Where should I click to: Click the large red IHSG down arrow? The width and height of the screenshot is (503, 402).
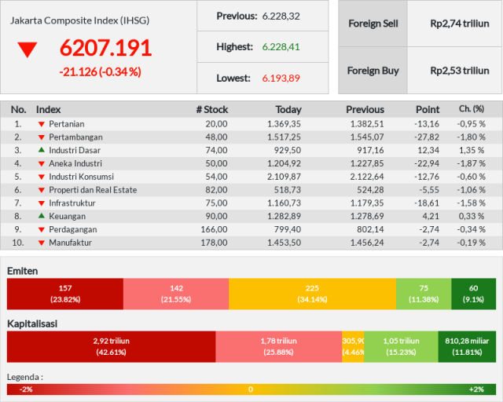28,49
